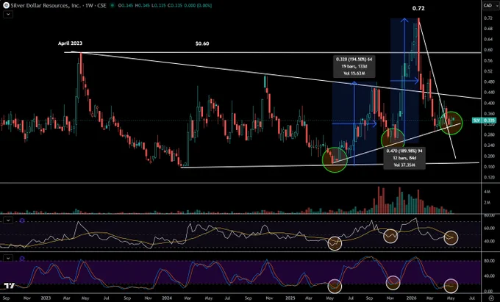Click the 4M volume scale label

tap(487, 192)
